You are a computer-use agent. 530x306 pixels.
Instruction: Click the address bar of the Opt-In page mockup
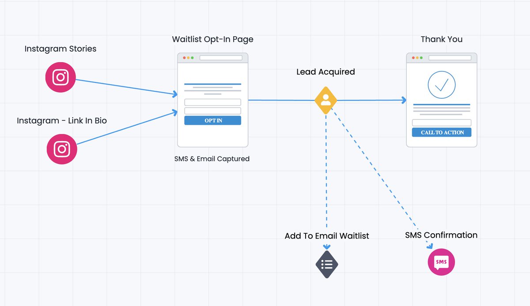tap(221, 58)
